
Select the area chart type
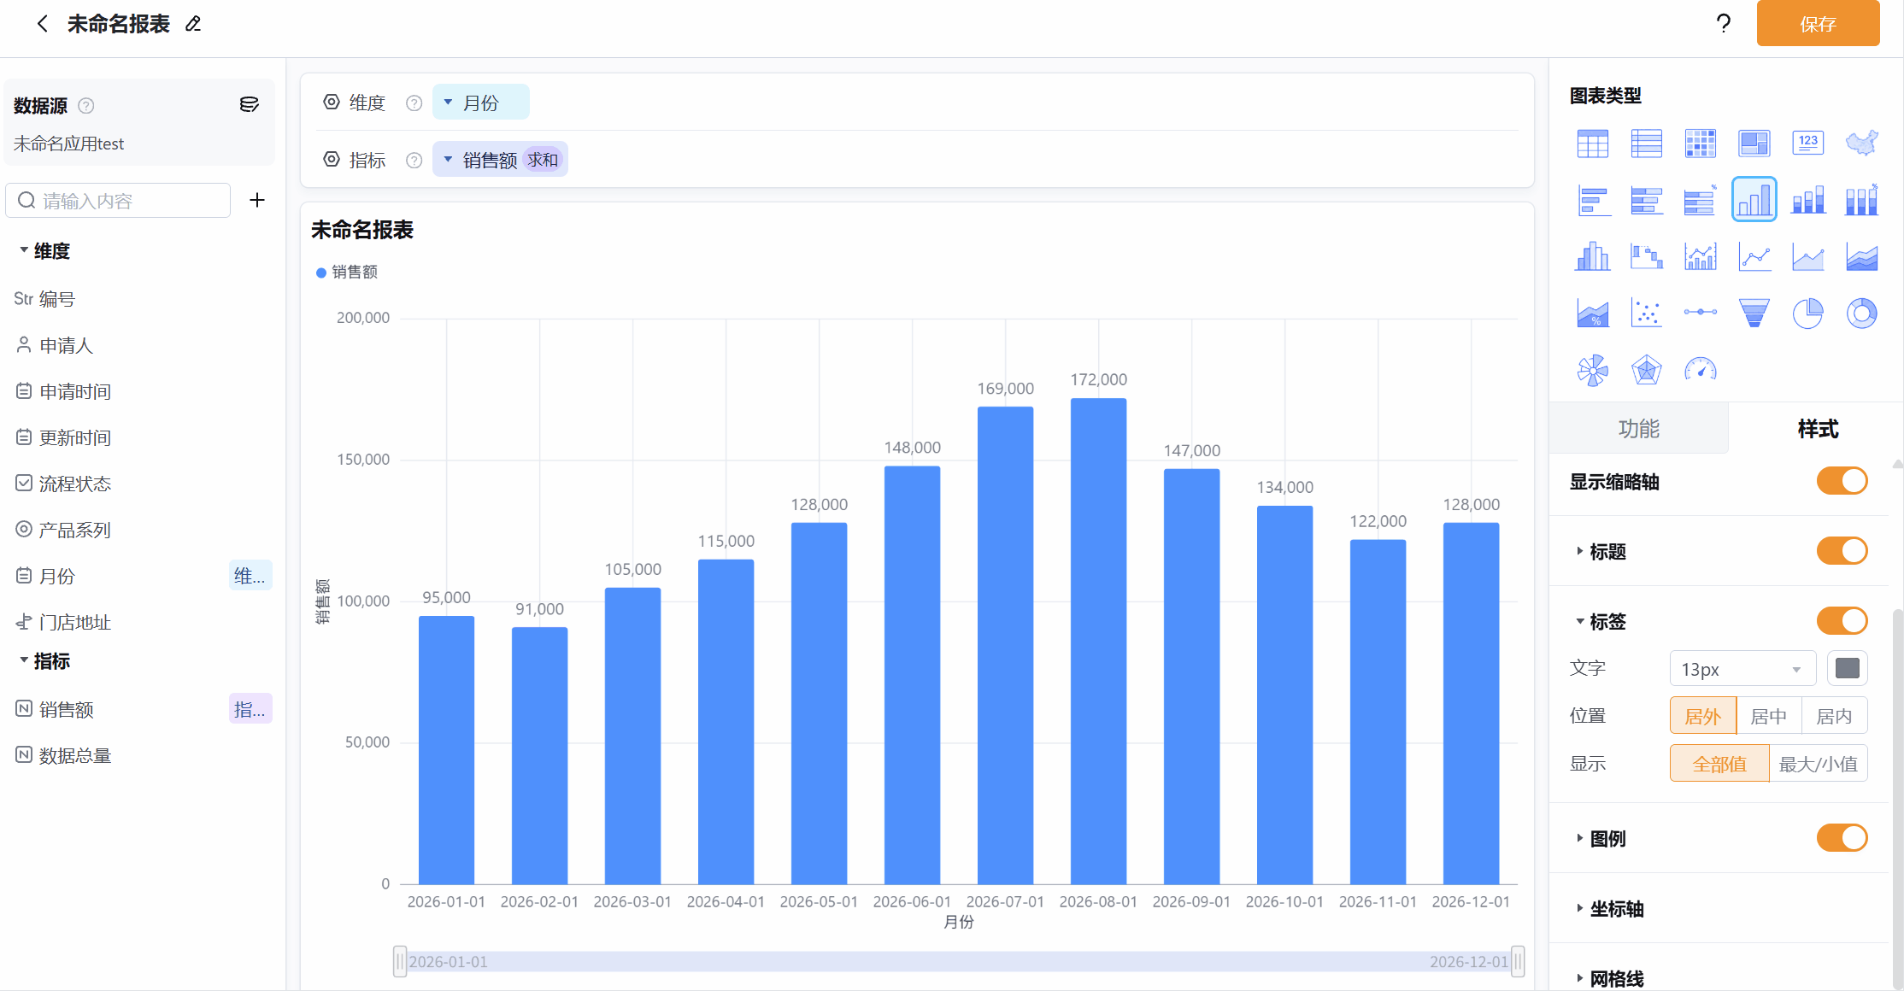click(1807, 256)
